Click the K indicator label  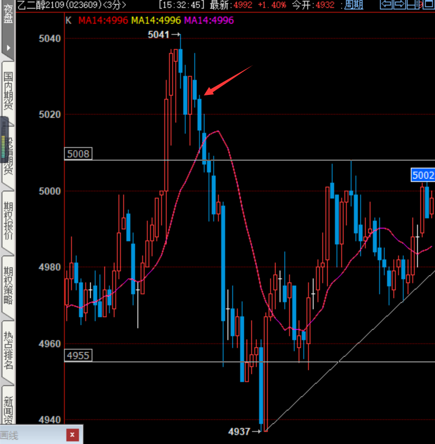pyautogui.click(x=68, y=21)
